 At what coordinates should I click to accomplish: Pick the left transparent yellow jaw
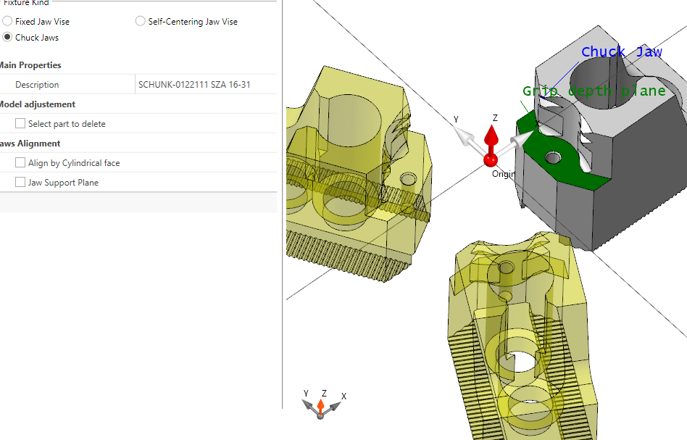(x=348, y=167)
